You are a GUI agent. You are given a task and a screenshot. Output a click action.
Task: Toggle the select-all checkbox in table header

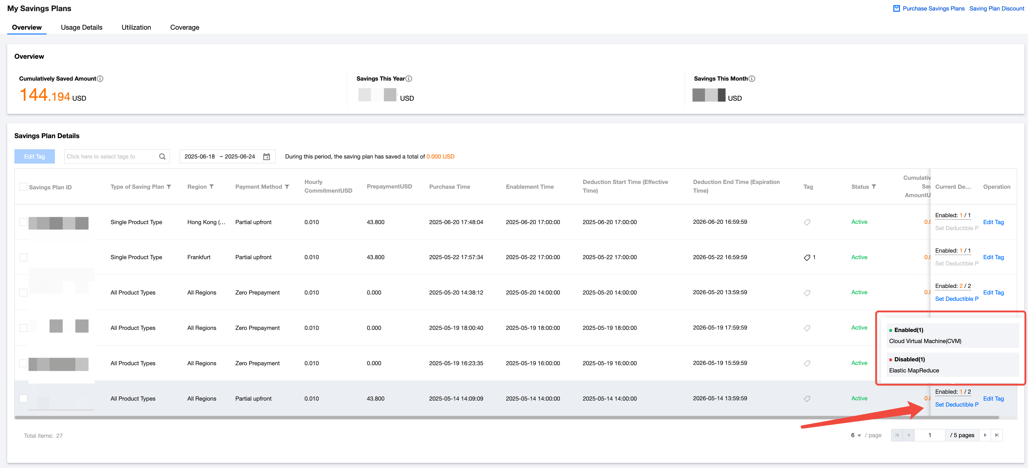(x=24, y=187)
